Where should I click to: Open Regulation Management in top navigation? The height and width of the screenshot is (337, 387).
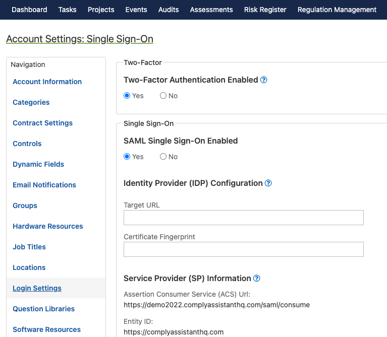[337, 10]
